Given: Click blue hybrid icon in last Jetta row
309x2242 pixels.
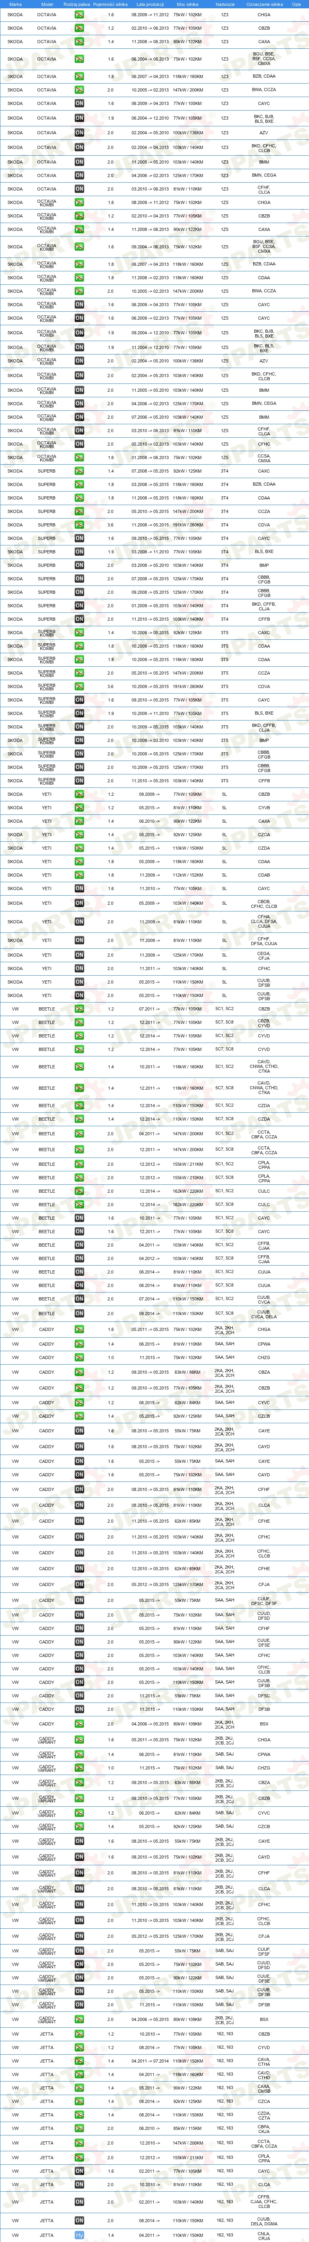Looking at the screenshot, I should pyautogui.click(x=79, y=2234).
